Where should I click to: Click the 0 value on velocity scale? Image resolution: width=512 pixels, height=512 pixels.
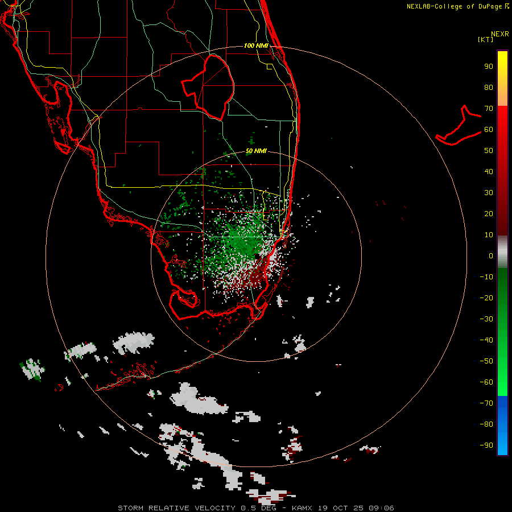coord(491,255)
